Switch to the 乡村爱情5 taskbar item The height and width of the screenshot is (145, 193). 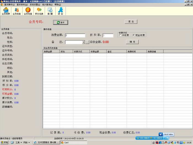pos(46,143)
